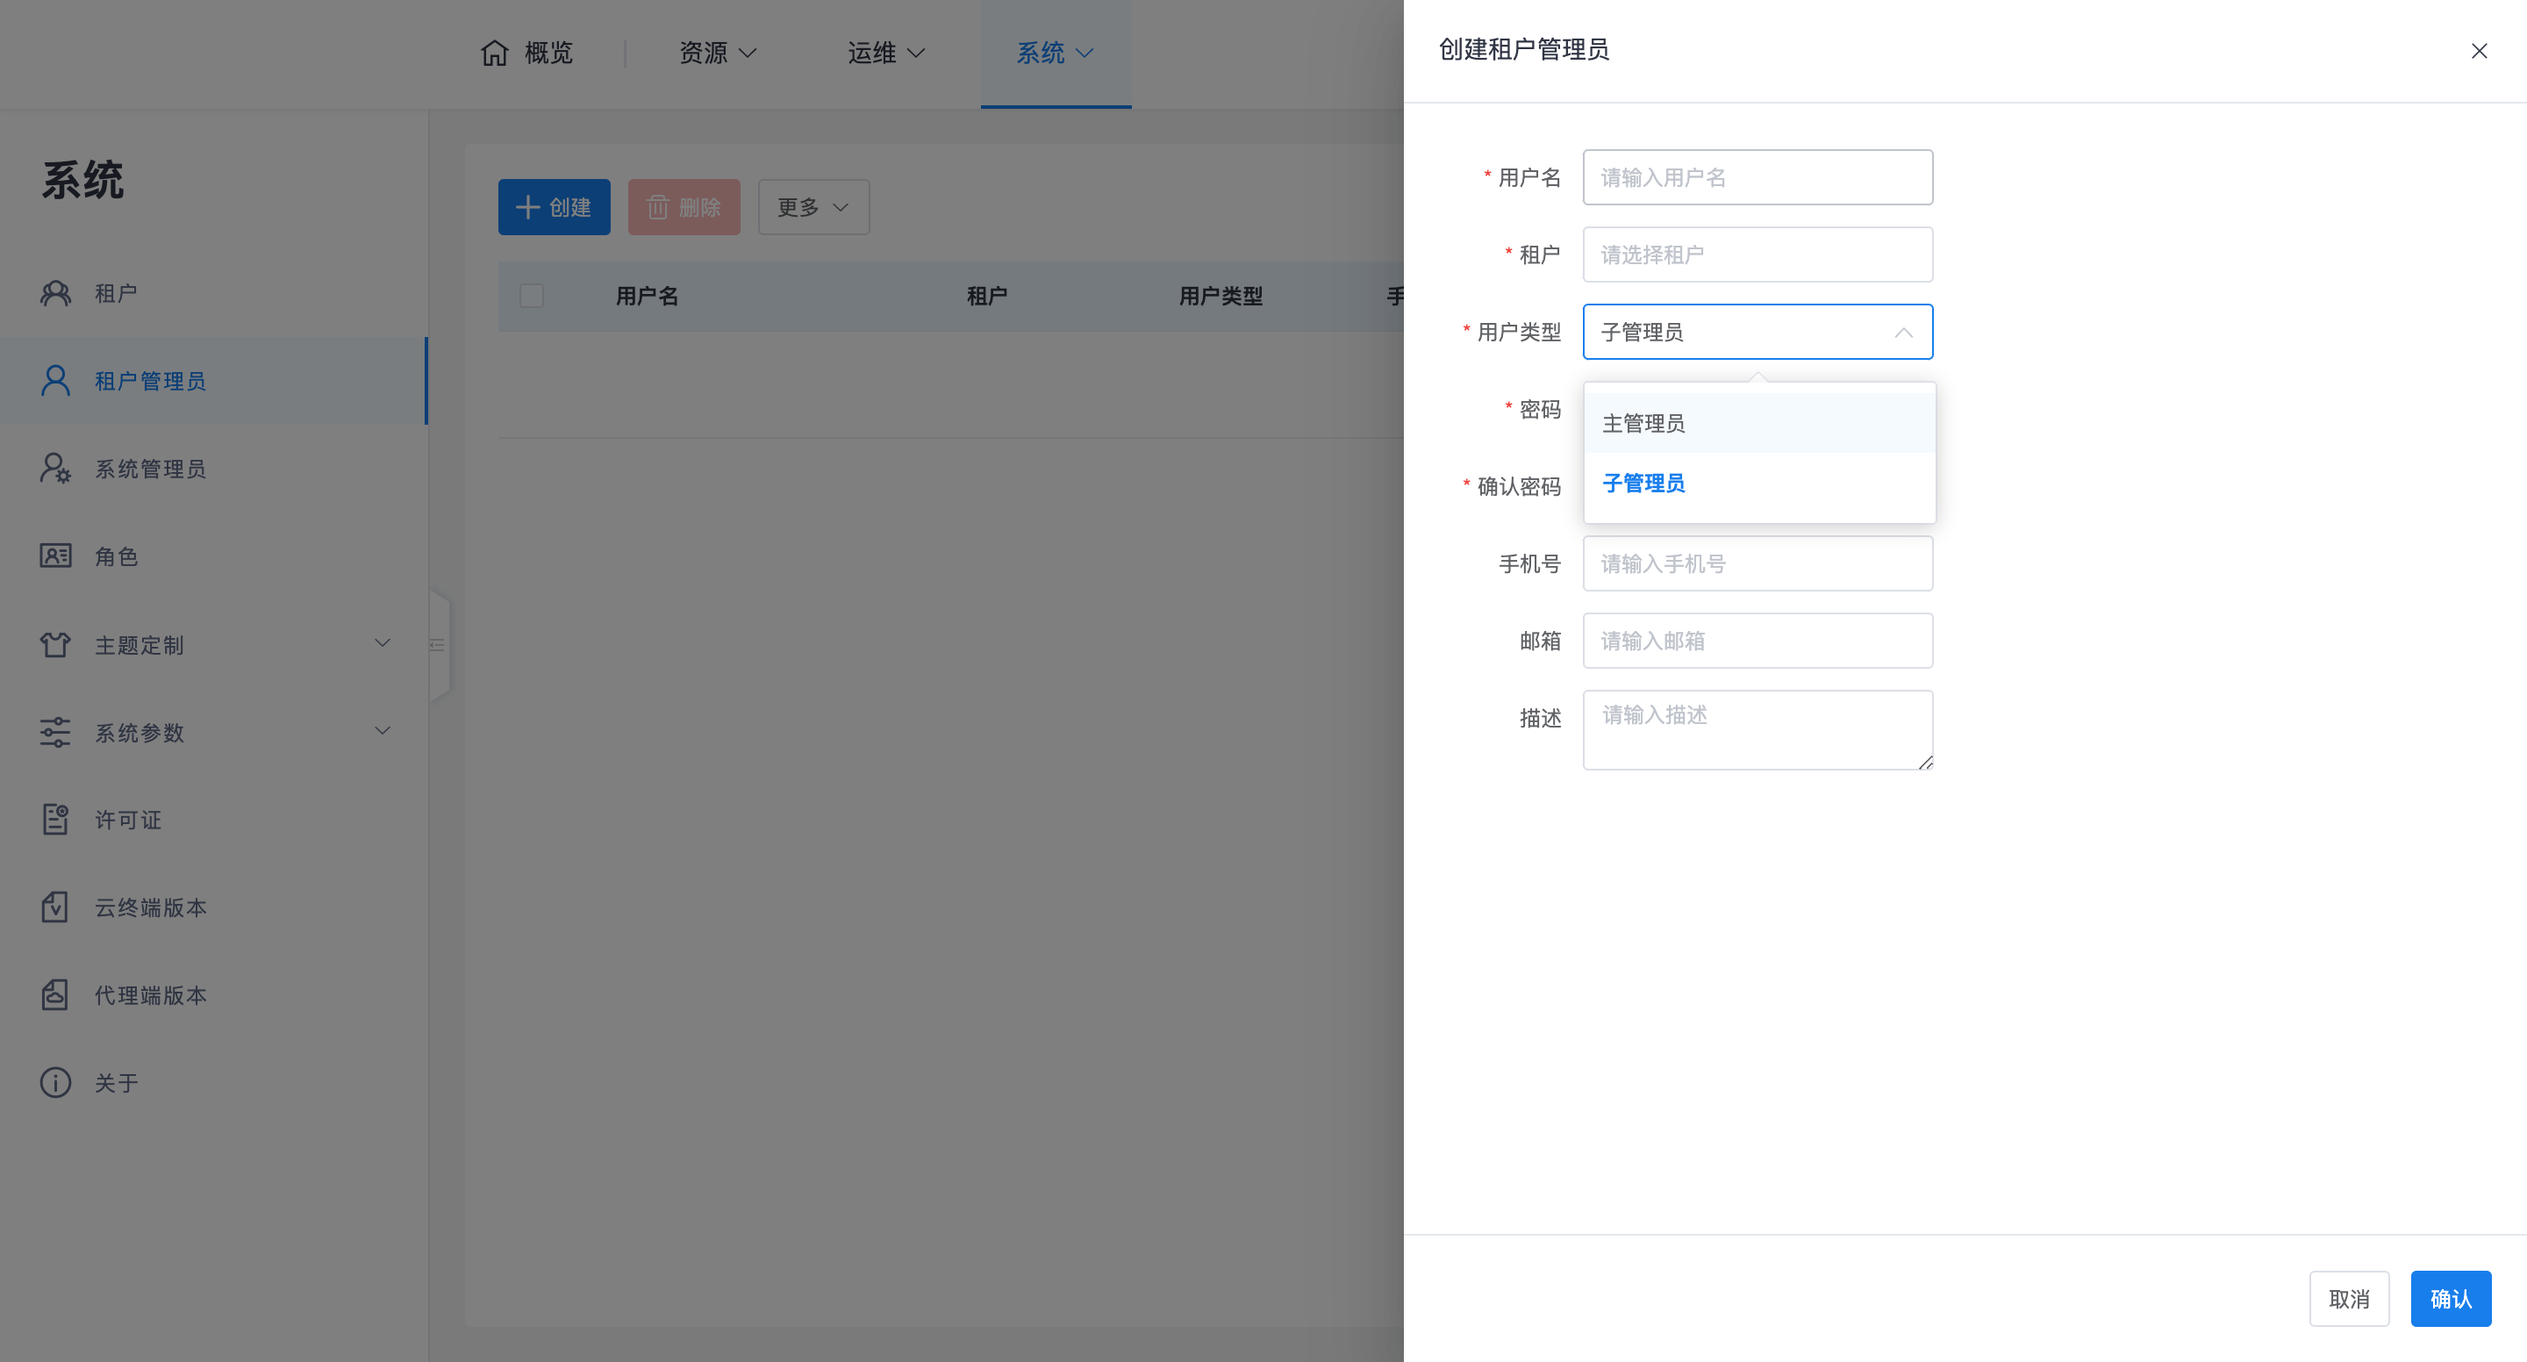
Task: Open 租户 in the sidebar
Action: (x=214, y=293)
